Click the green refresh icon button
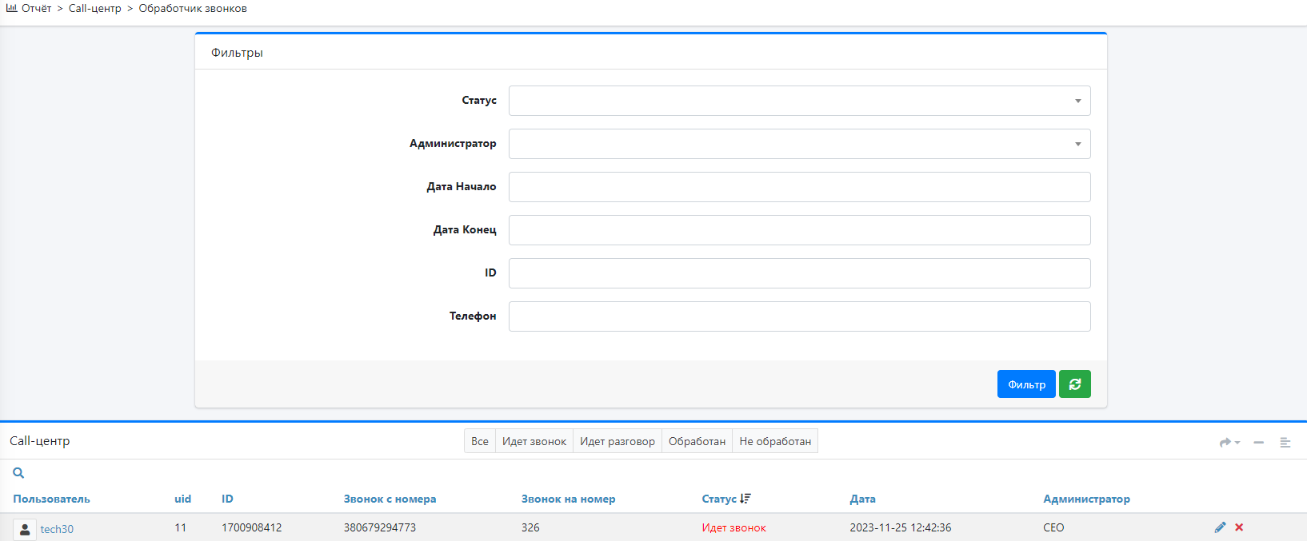The height and width of the screenshot is (541, 1307). [1074, 384]
